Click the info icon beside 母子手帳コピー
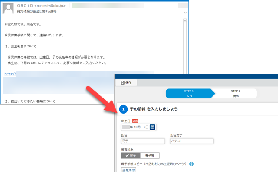Screen dimensions: 279x173 pyautogui.click(x=191, y=164)
